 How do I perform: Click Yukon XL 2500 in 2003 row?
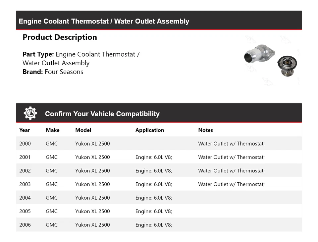coord(92,184)
